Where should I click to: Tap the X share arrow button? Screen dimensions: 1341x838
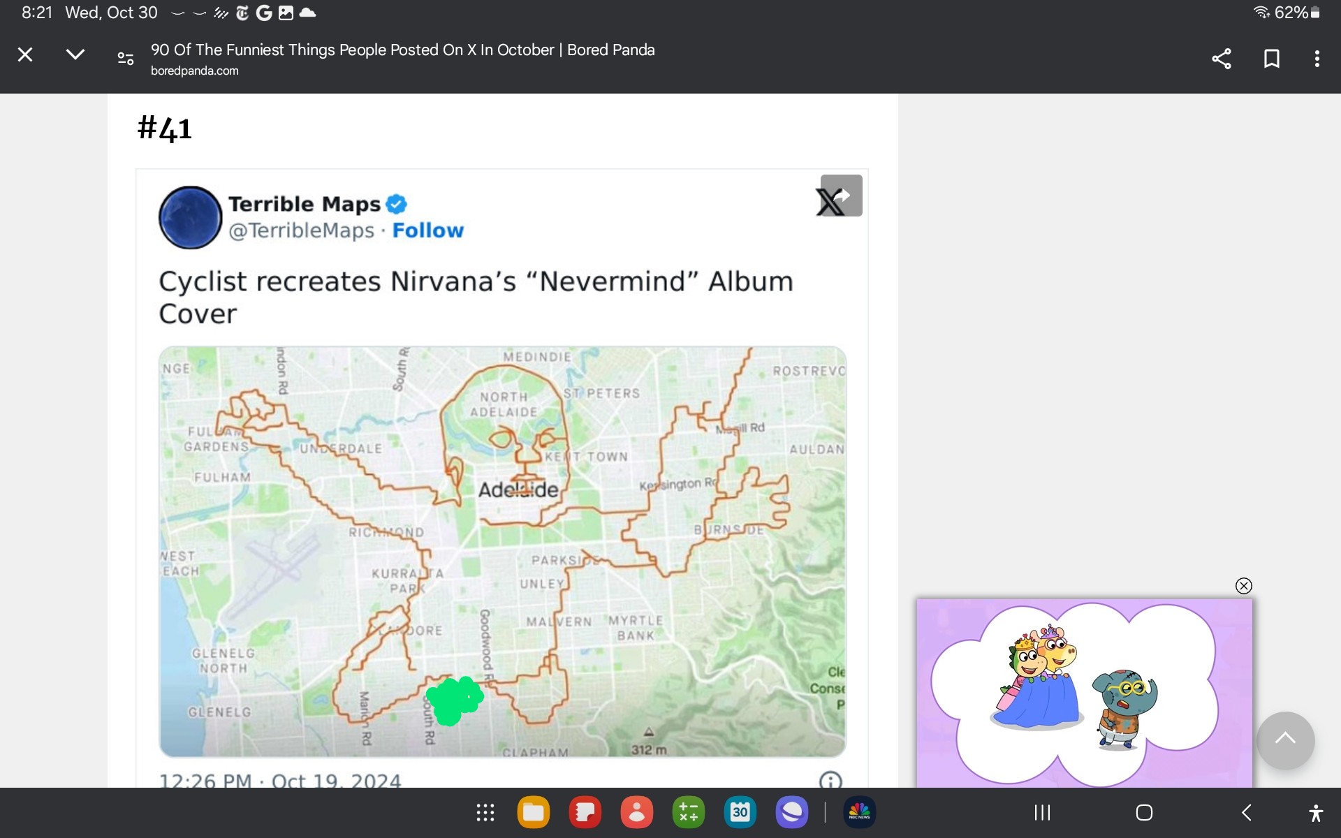point(840,196)
